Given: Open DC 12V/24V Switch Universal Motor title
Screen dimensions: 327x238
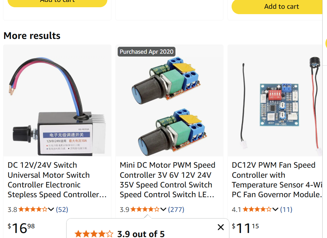Looking at the screenshot, I should tap(57, 180).
